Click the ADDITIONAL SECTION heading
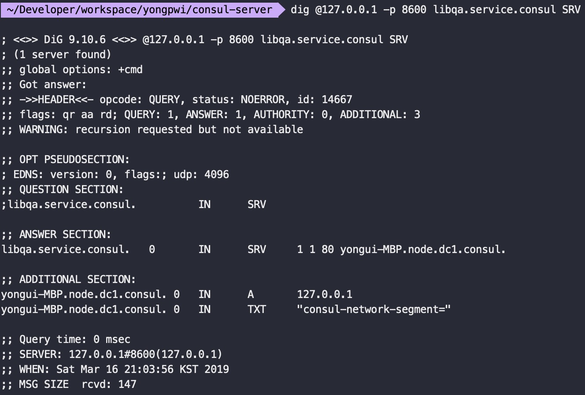Image resolution: width=585 pixels, height=395 pixels. (69, 279)
